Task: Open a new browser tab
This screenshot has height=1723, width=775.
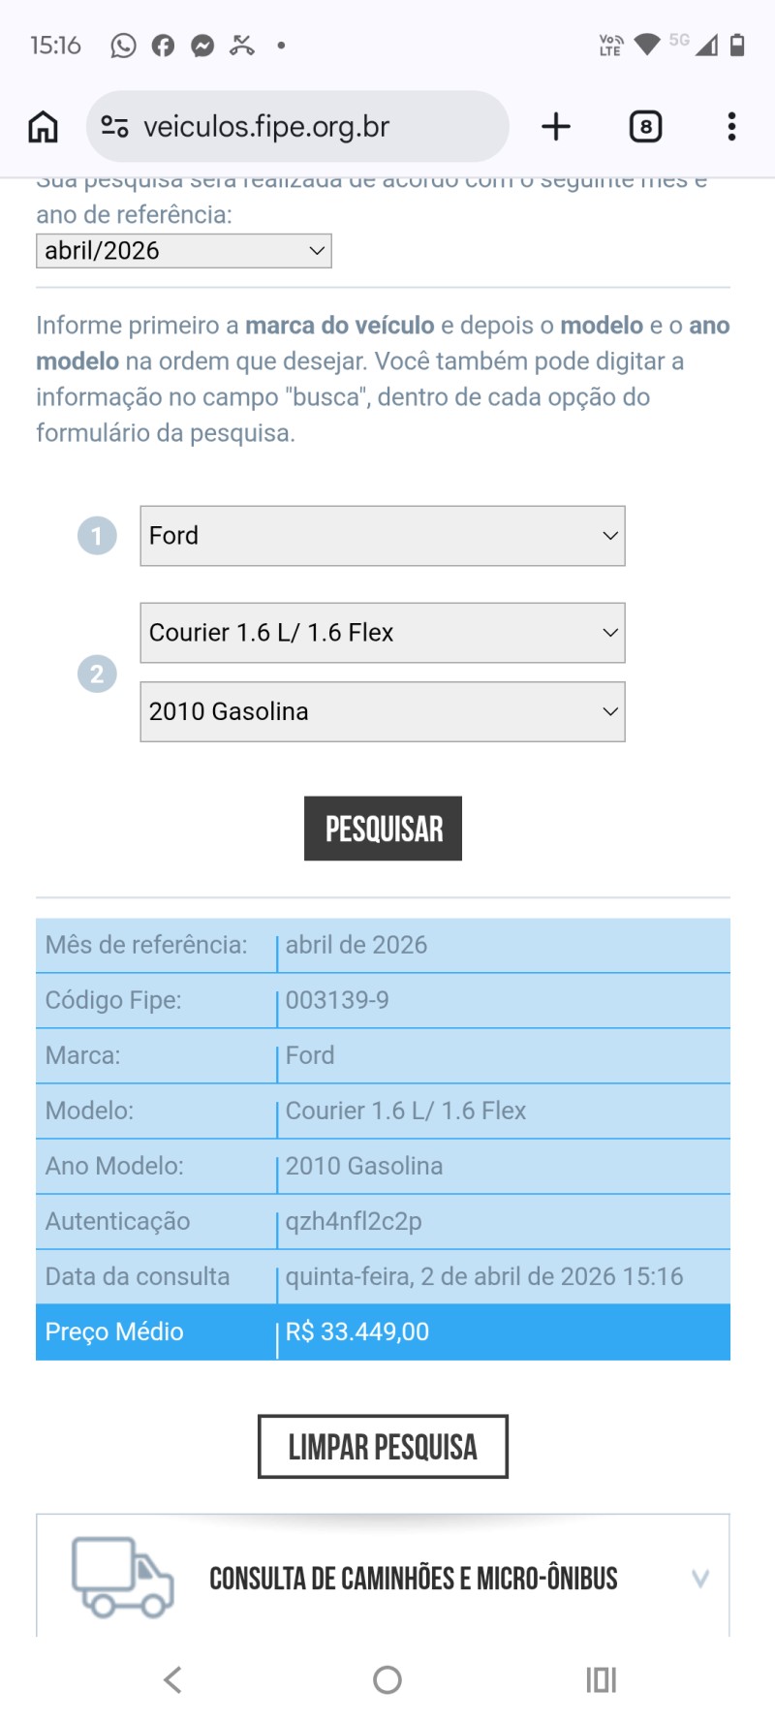Action: [x=555, y=126]
